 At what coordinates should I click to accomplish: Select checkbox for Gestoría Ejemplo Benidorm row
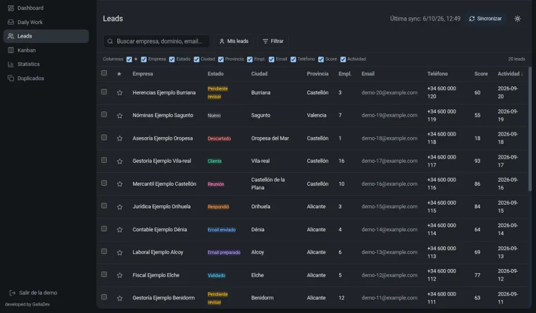point(104,297)
